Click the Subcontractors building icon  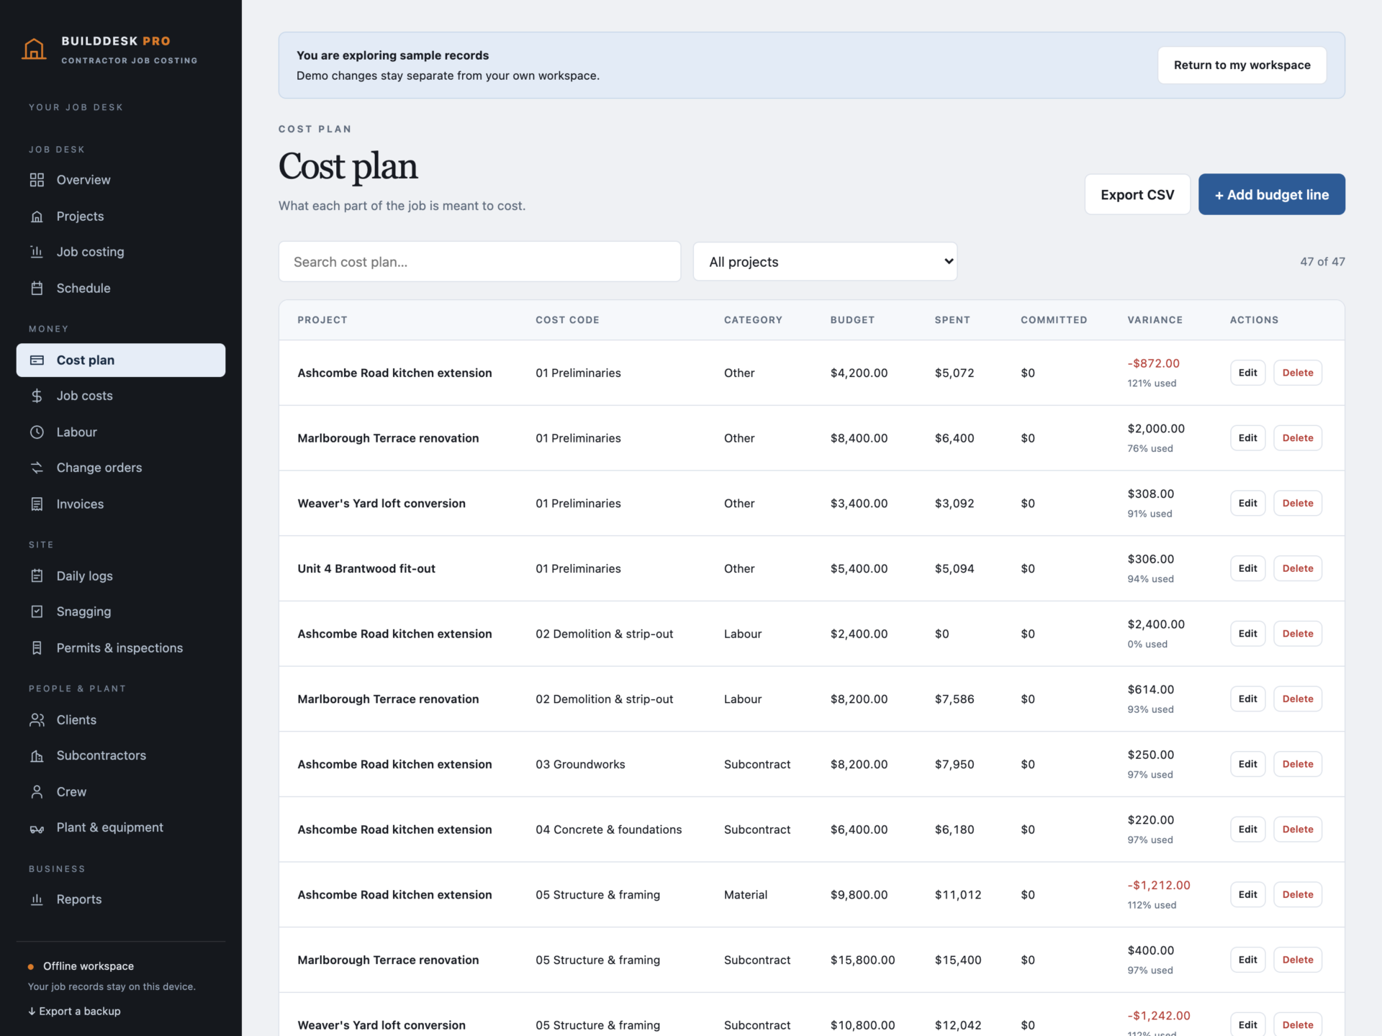tap(37, 755)
